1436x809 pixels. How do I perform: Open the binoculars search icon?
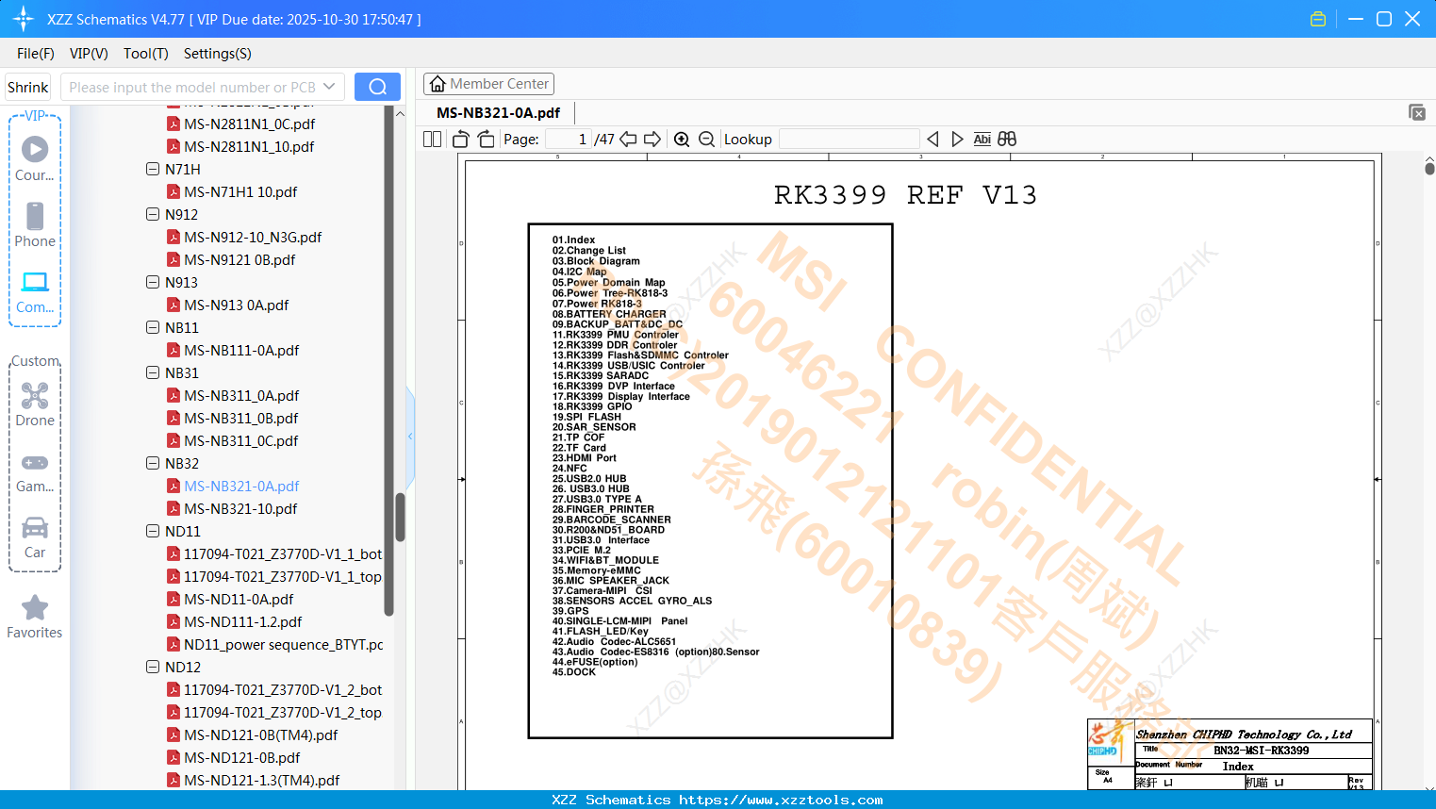(1006, 139)
